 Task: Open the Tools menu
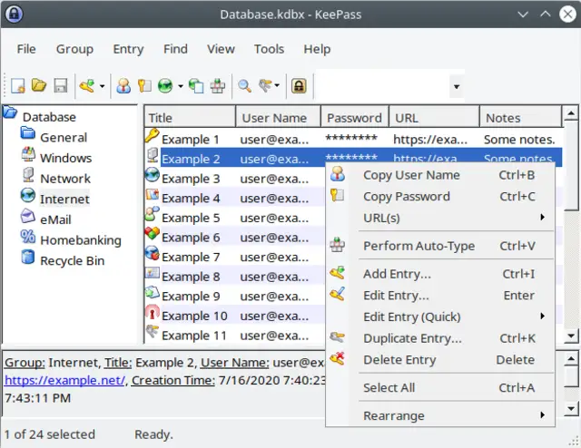(269, 49)
